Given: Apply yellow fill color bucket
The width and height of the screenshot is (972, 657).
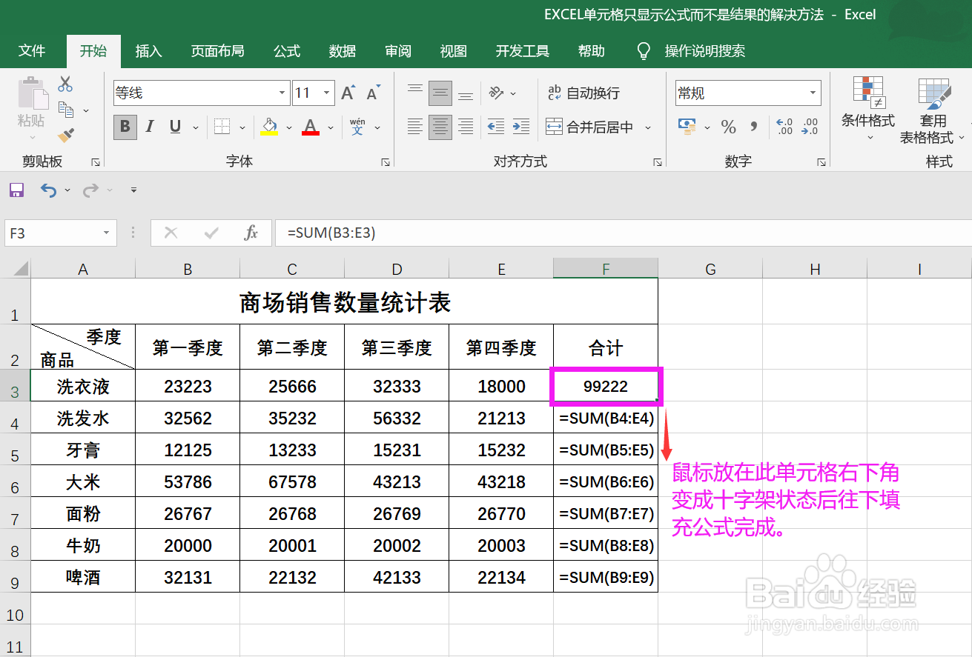Looking at the screenshot, I should [269, 127].
